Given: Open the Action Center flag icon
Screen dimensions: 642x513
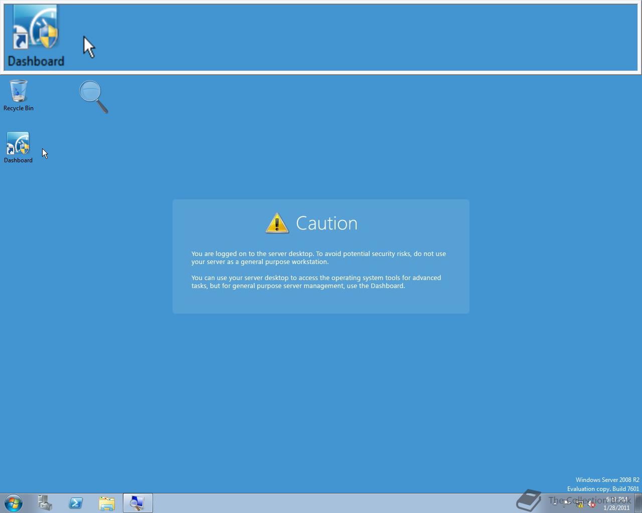Looking at the screenshot, I should [x=567, y=504].
